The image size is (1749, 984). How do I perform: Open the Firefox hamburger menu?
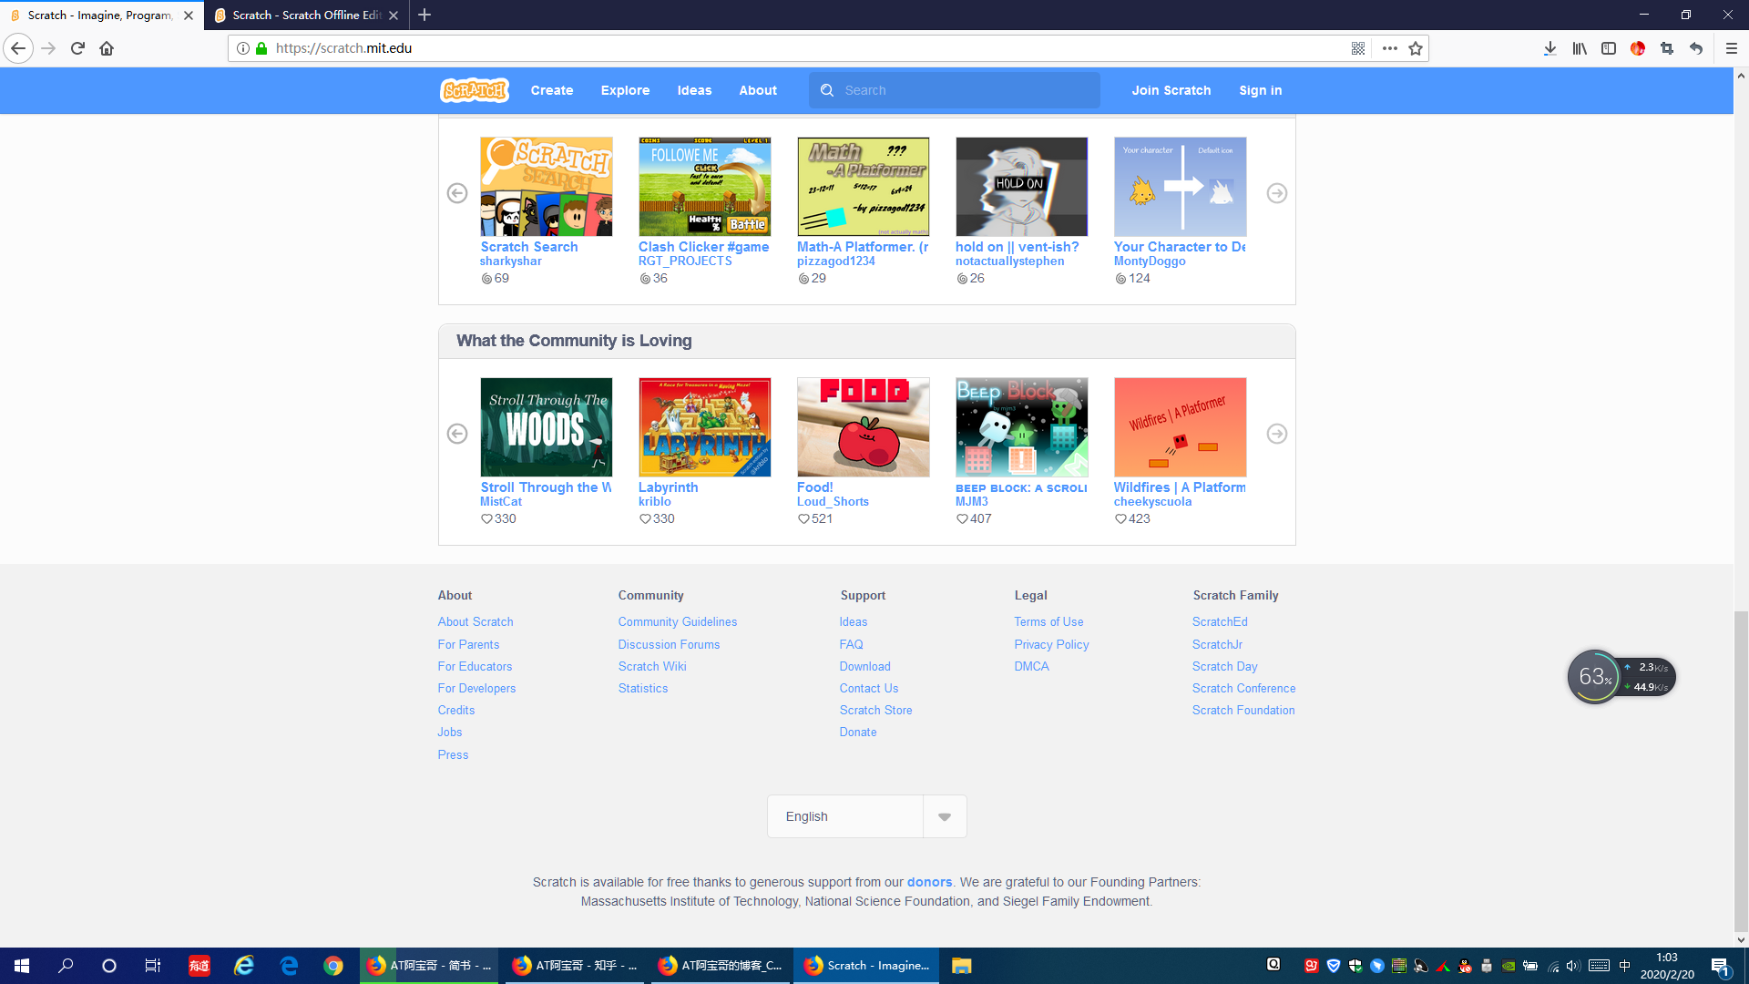click(1731, 48)
